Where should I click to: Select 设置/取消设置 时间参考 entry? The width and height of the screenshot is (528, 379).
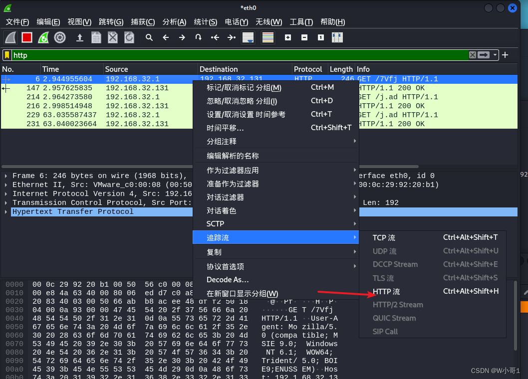pos(275,114)
